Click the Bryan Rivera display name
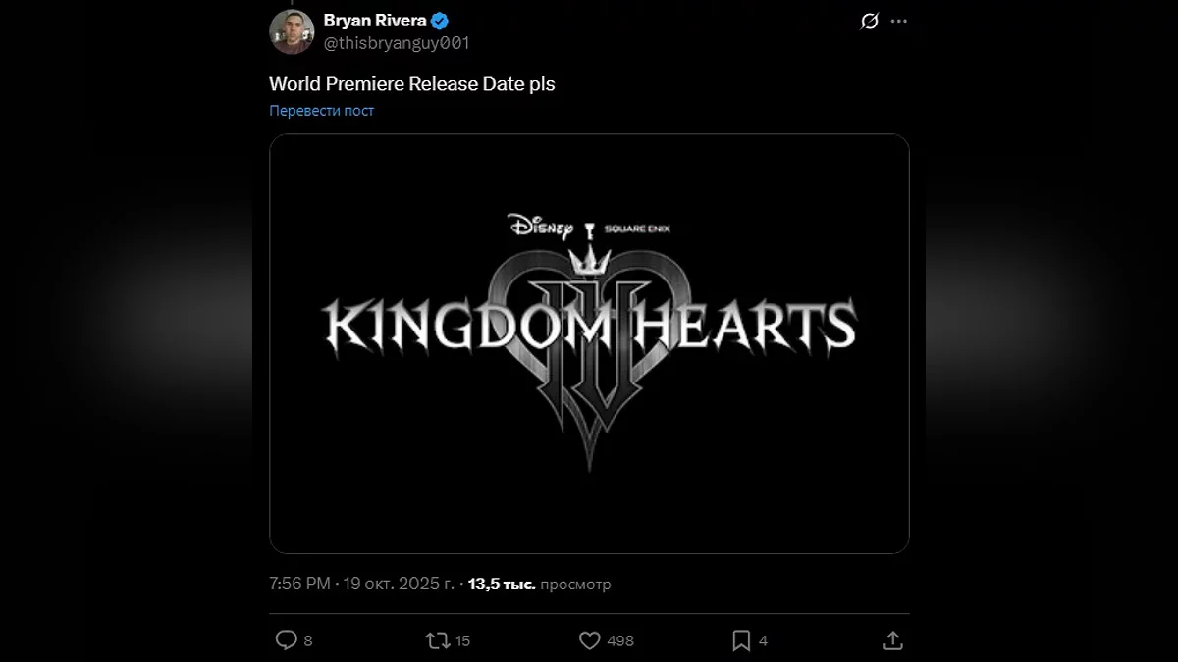 (x=374, y=21)
